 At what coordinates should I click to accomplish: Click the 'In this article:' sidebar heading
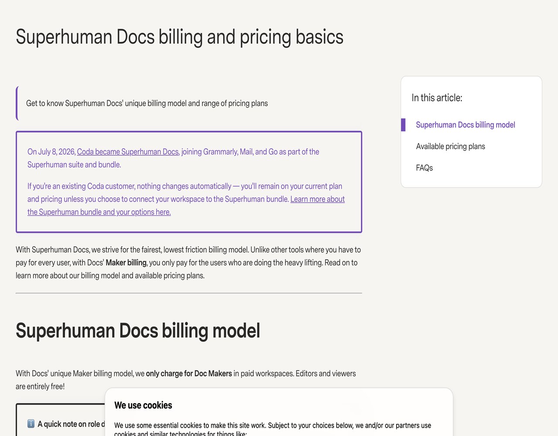click(437, 98)
